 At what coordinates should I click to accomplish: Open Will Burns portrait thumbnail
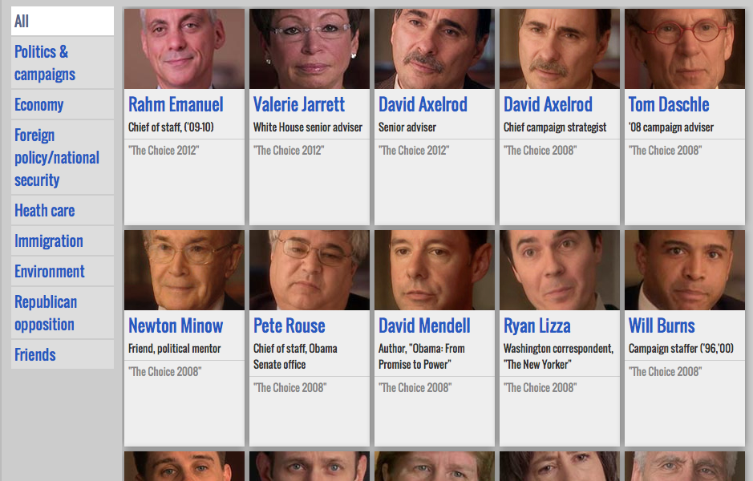(x=685, y=270)
